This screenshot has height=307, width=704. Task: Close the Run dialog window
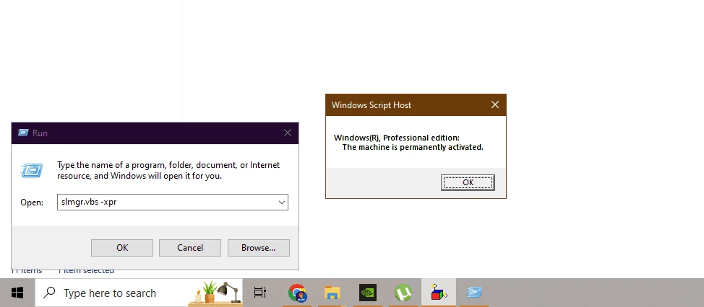[288, 133]
